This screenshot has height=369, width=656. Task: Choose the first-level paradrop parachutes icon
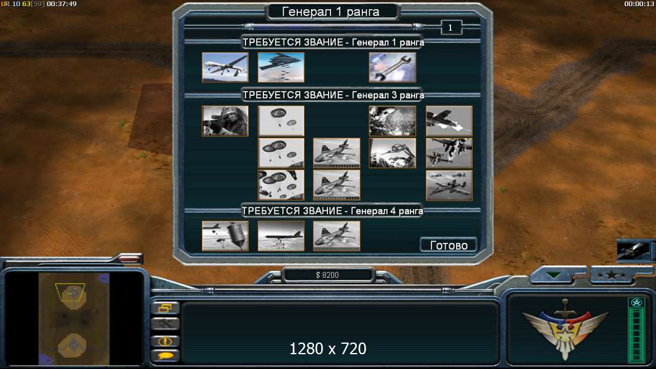(x=281, y=121)
